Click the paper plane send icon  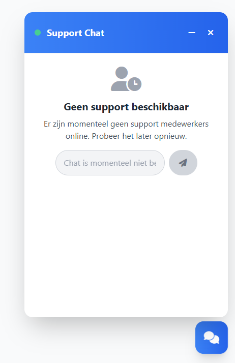(183, 163)
